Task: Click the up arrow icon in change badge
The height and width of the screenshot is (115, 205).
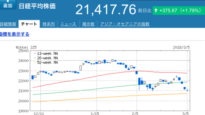Action: (156, 11)
